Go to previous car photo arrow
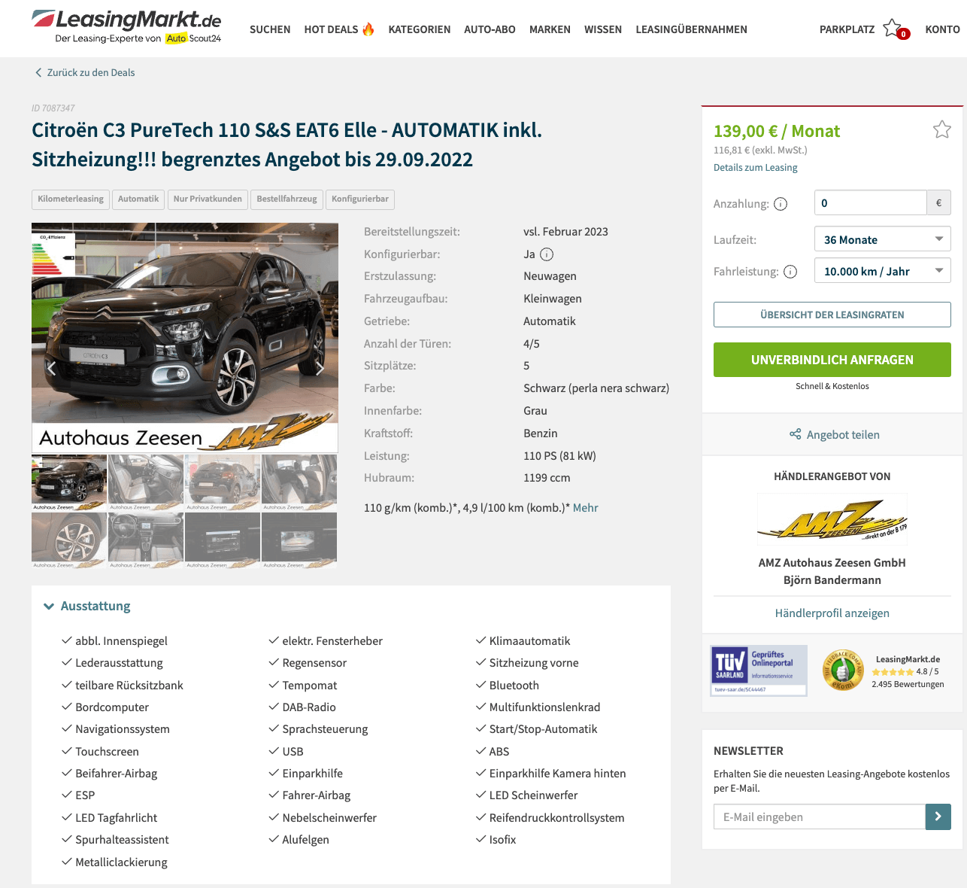The height and width of the screenshot is (888, 967). 52,368
